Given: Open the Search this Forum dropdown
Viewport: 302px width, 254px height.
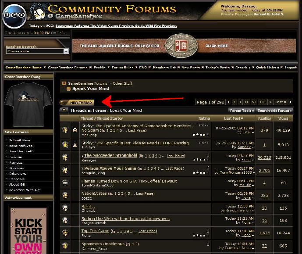Looking at the screenshot, I should [x=274, y=111].
